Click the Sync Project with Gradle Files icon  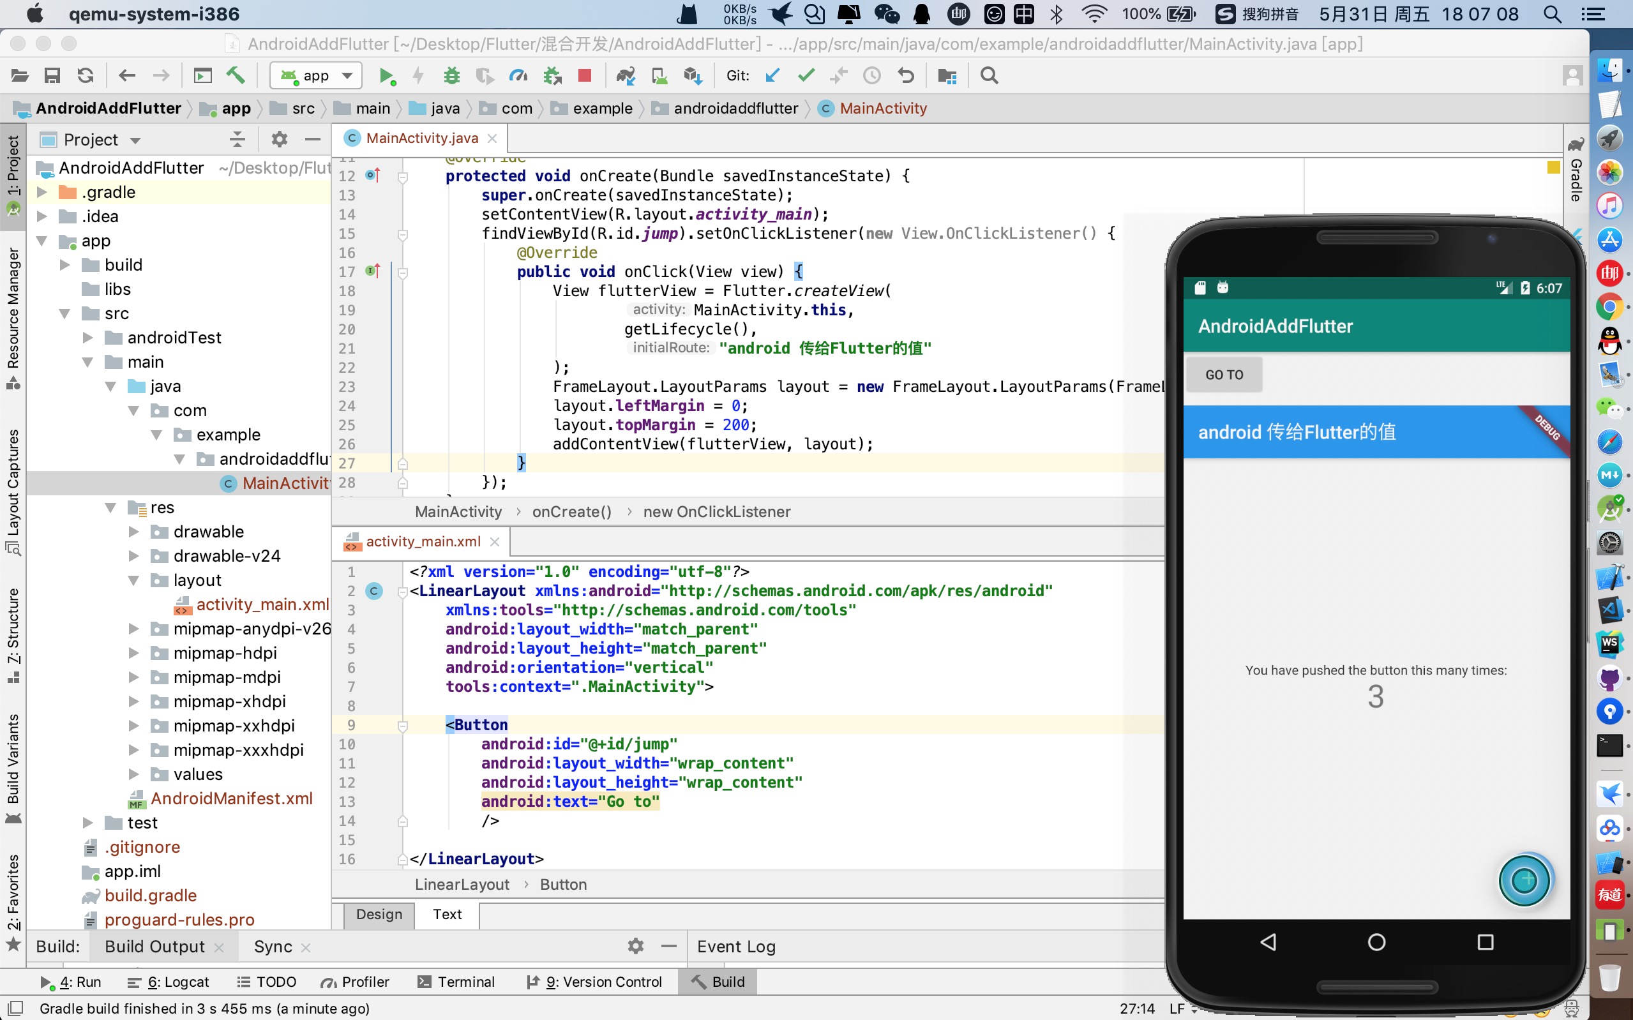tap(626, 75)
